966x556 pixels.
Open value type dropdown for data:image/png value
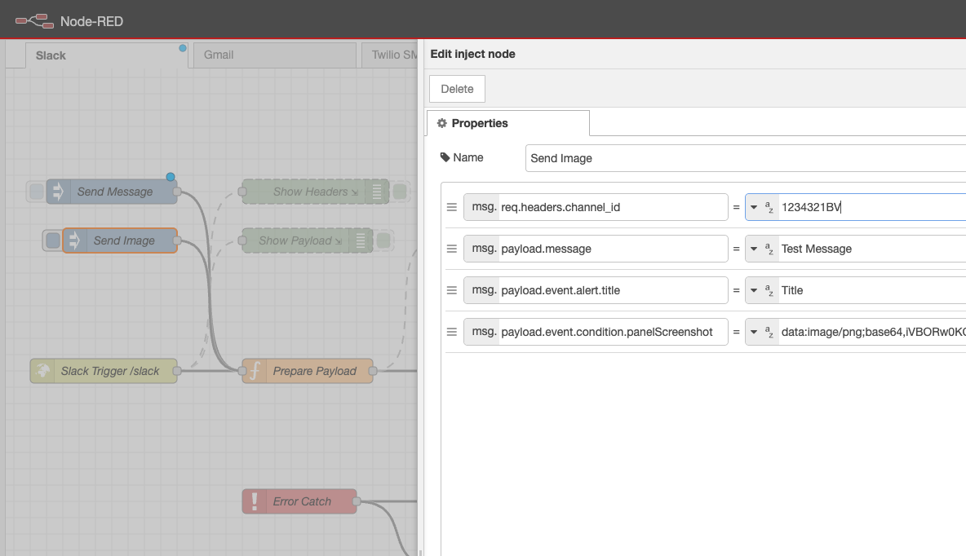coord(754,332)
